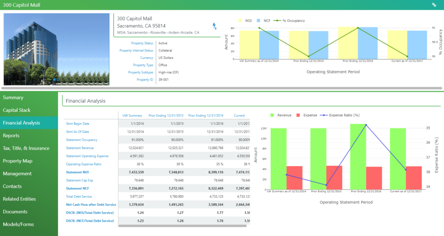The image size is (444, 236).
Task: Select the Prior Ending 12/31/2015 column header
Action: coord(166,115)
